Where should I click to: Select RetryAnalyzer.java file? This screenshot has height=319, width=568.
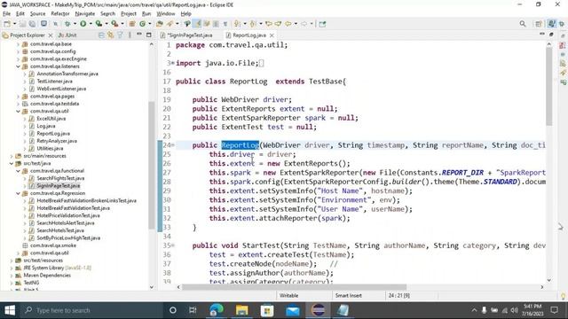pyautogui.click(x=57, y=141)
